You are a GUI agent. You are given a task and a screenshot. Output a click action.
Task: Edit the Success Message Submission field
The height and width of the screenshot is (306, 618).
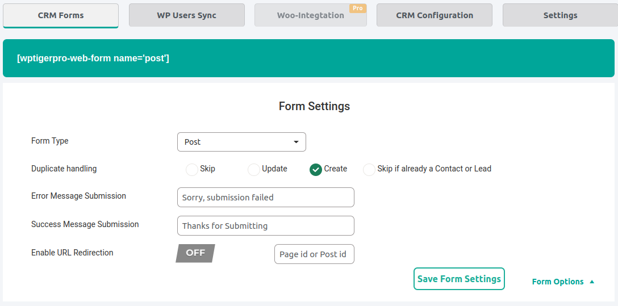pos(266,225)
